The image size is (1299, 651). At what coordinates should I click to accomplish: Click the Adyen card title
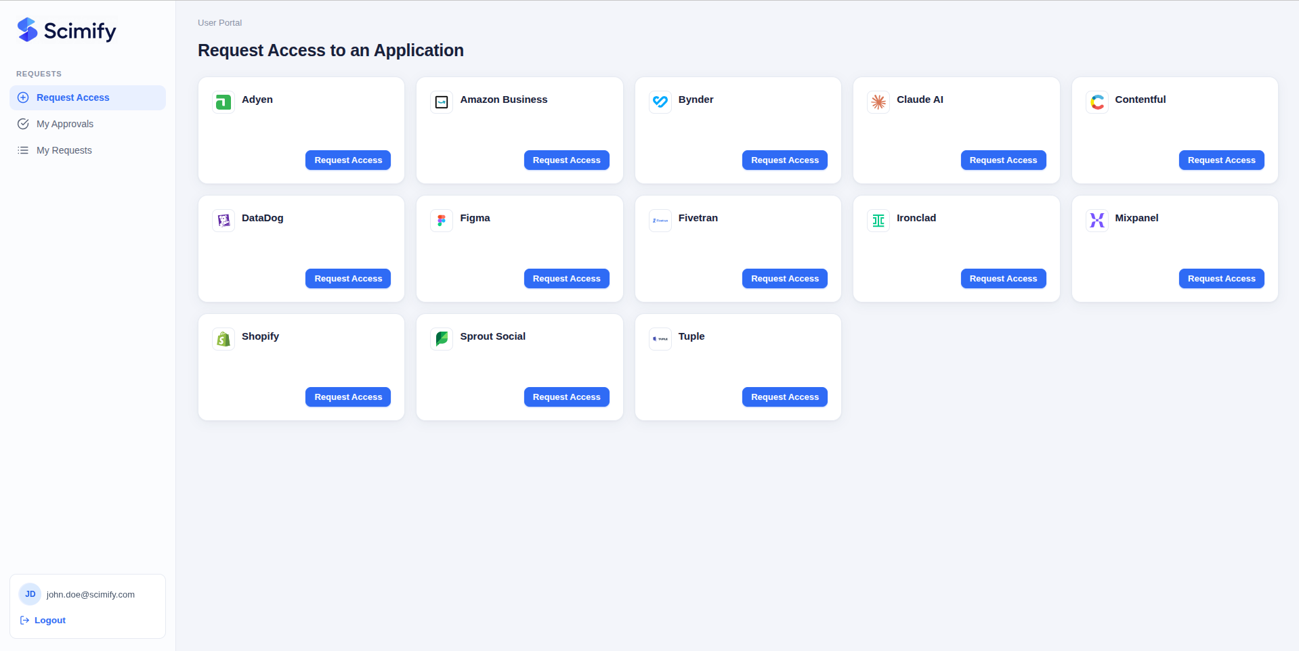(x=257, y=99)
